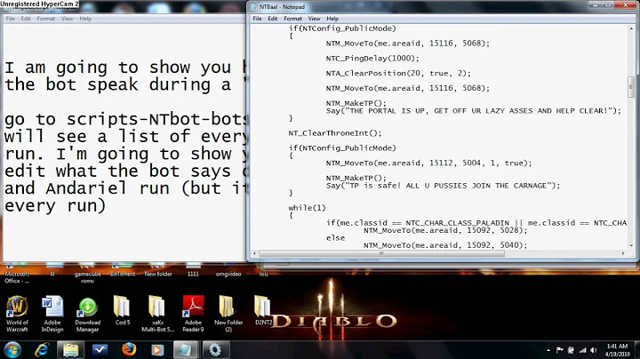
Task: Click the NTBaal scroll up arrow
Action: coord(630,28)
